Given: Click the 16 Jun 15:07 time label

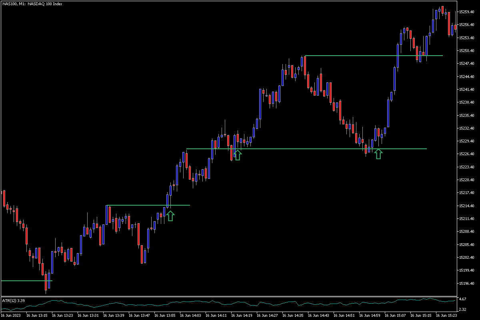Looking at the screenshot, I should 395,316.
